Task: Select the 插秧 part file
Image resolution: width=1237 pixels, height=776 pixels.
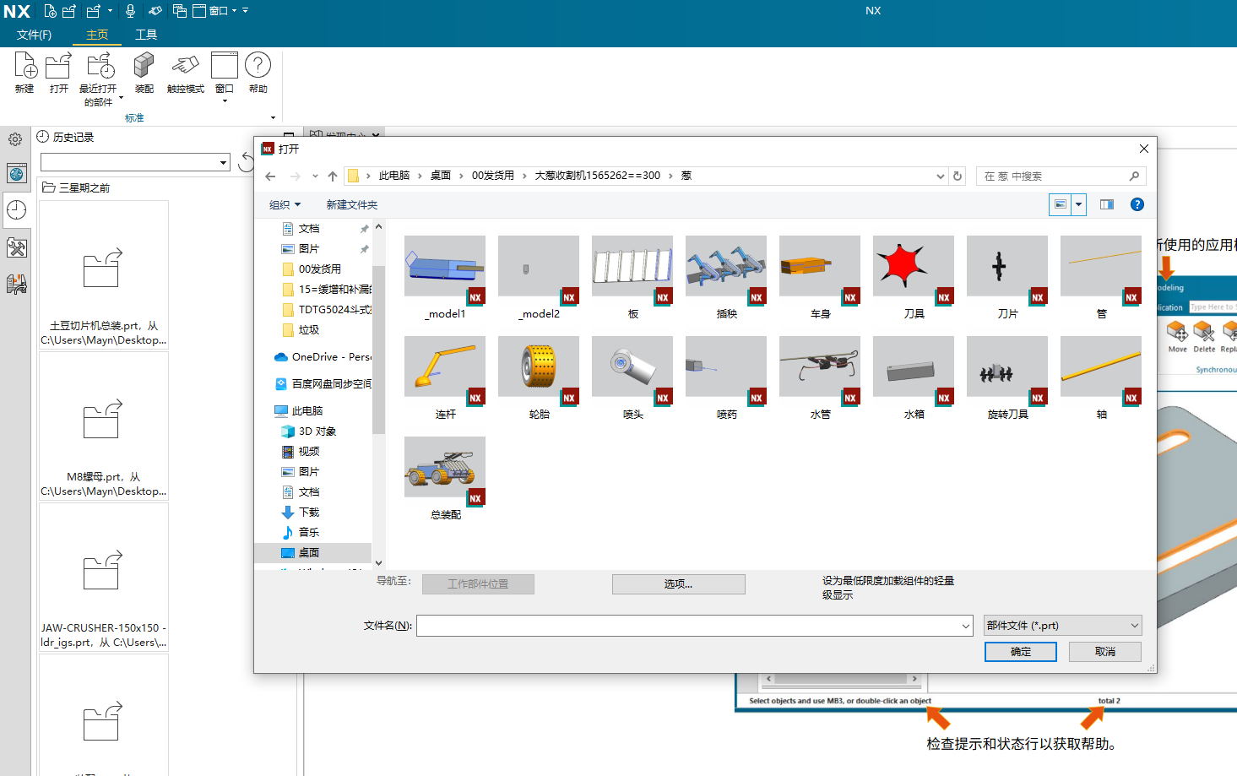Action: pyautogui.click(x=726, y=277)
